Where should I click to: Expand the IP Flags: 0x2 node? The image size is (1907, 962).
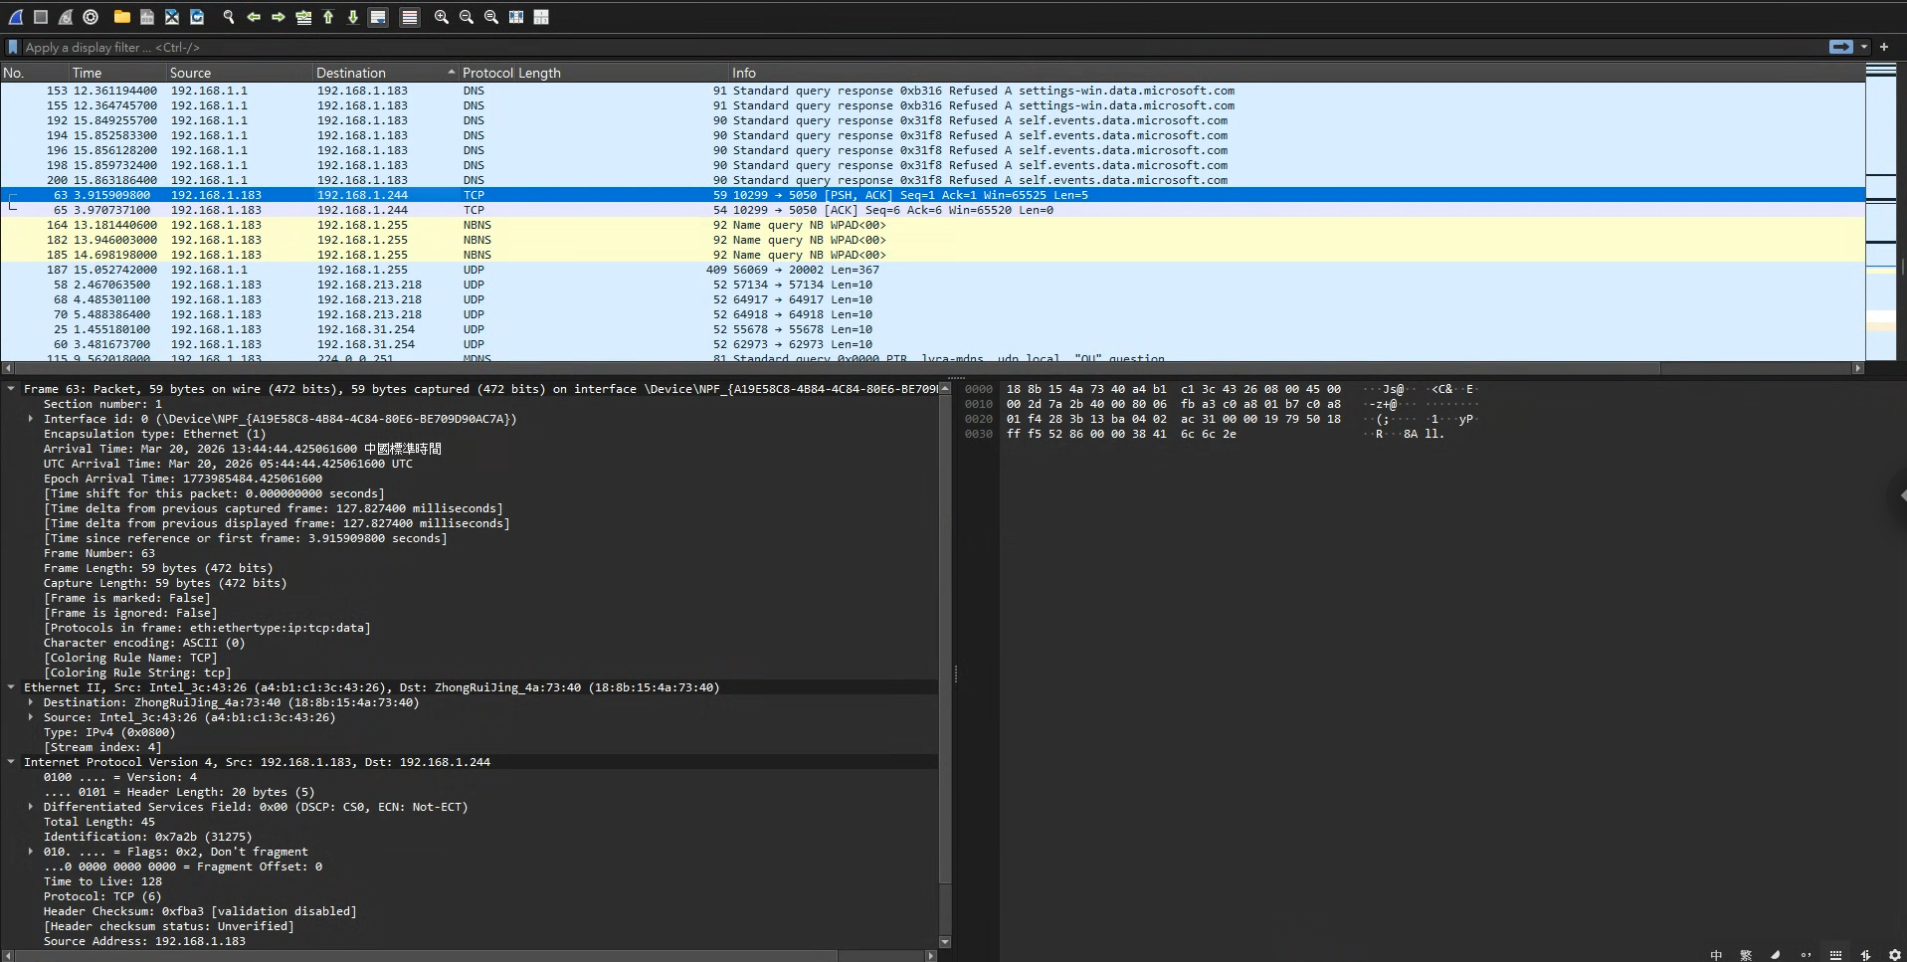31,852
